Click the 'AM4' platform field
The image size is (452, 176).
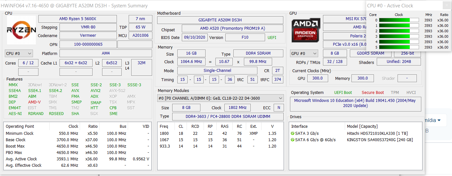(106, 53)
